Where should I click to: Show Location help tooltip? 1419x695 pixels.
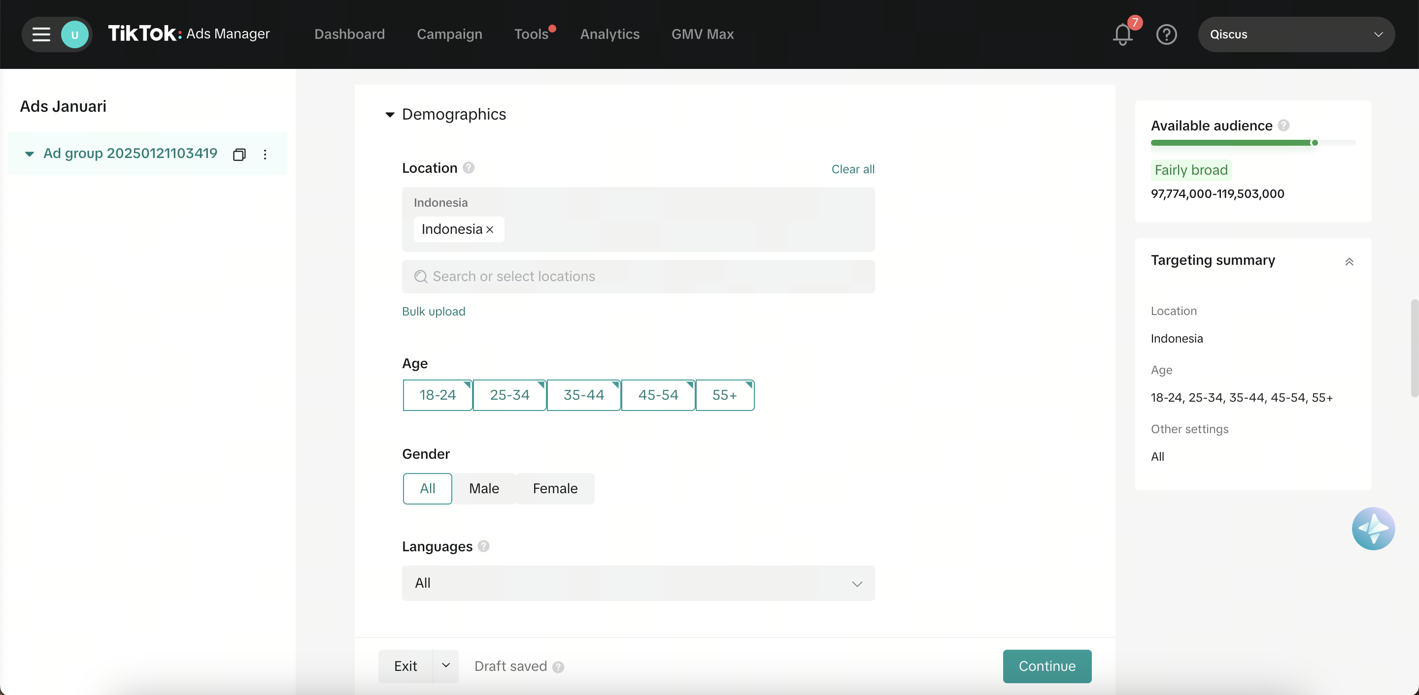click(468, 168)
